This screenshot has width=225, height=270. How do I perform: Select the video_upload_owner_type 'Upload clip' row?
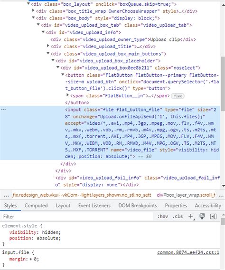(x=123, y=40)
